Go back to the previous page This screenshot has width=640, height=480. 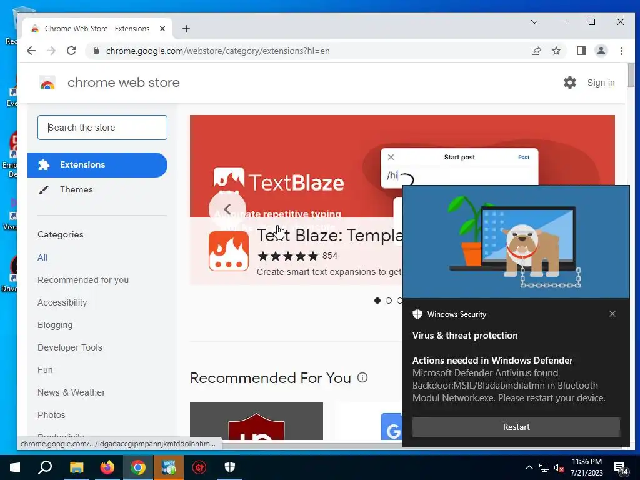pos(31,51)
